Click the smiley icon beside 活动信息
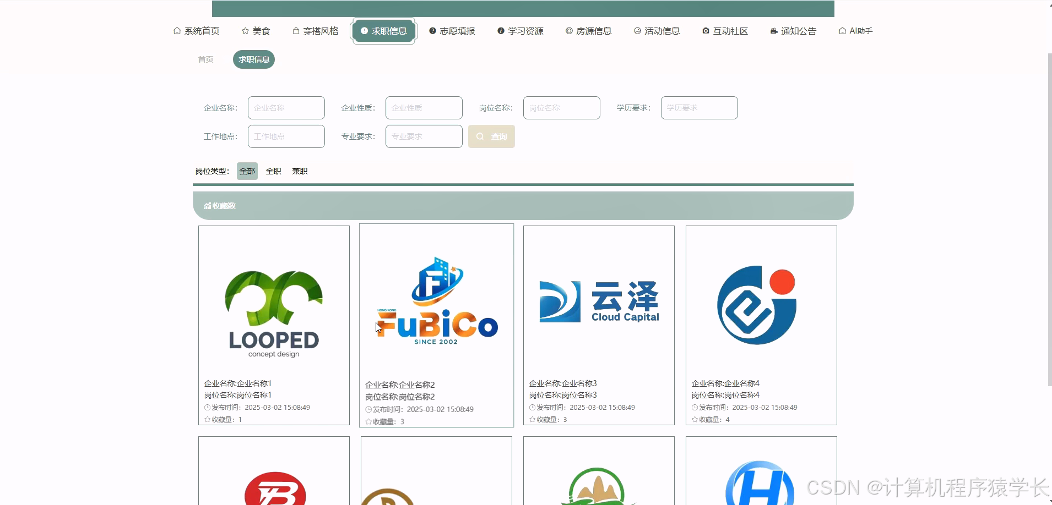 (x=637, y=31)
